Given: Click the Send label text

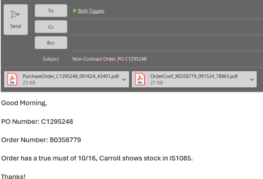Looking at the screenshot, I should [x=16, y=26].
